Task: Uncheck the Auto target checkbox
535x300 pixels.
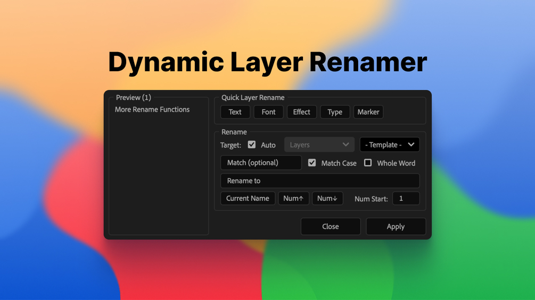Action: tap(252, 144)
